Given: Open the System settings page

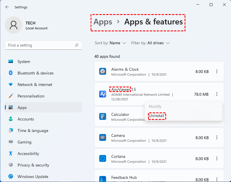Looking at the screenshot, I should [24, 62].
